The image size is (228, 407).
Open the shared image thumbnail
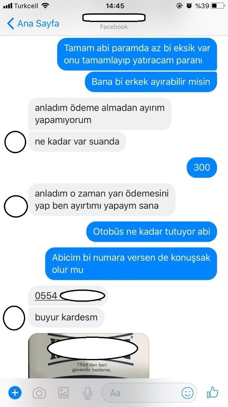pos(88,356)
